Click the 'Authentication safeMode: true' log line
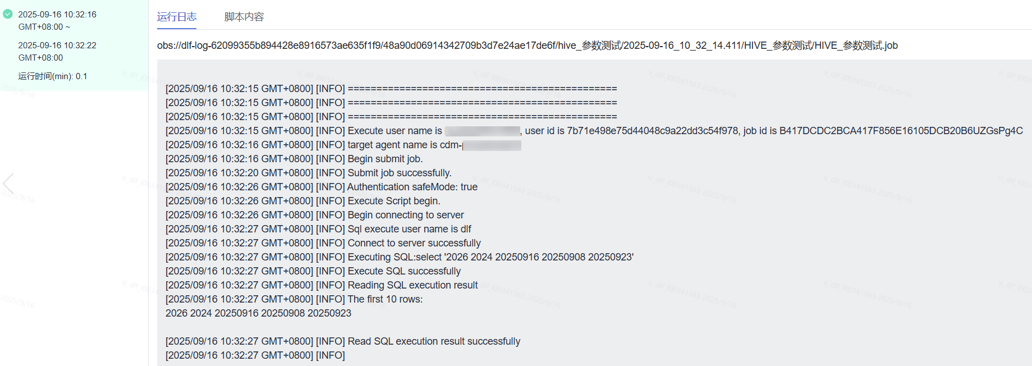1032x366 pixels. click(x=412, y=187)
